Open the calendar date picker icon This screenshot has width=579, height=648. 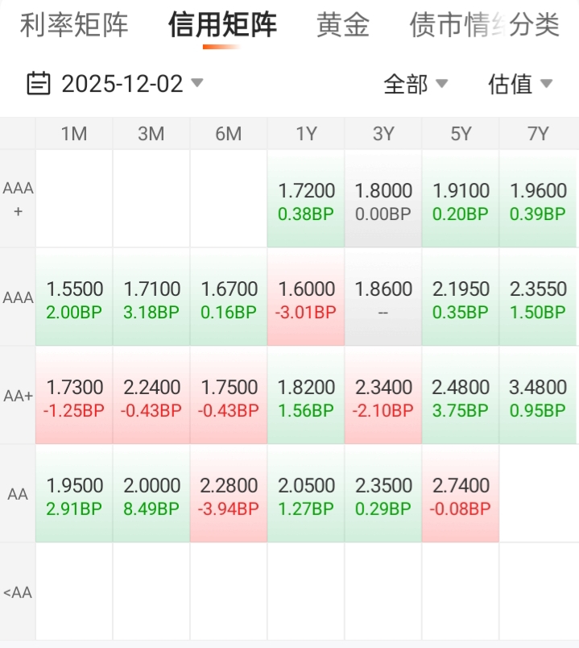[x=38, y=83]
